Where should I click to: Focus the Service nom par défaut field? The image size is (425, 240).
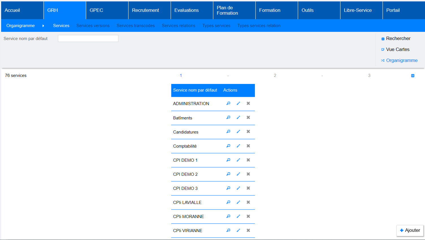click(x=88, y=39)
